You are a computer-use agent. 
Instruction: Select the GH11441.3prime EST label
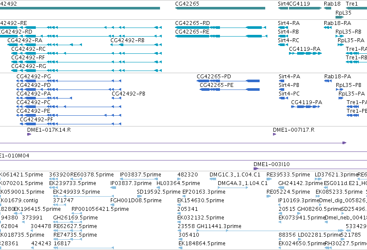(219, 226)
